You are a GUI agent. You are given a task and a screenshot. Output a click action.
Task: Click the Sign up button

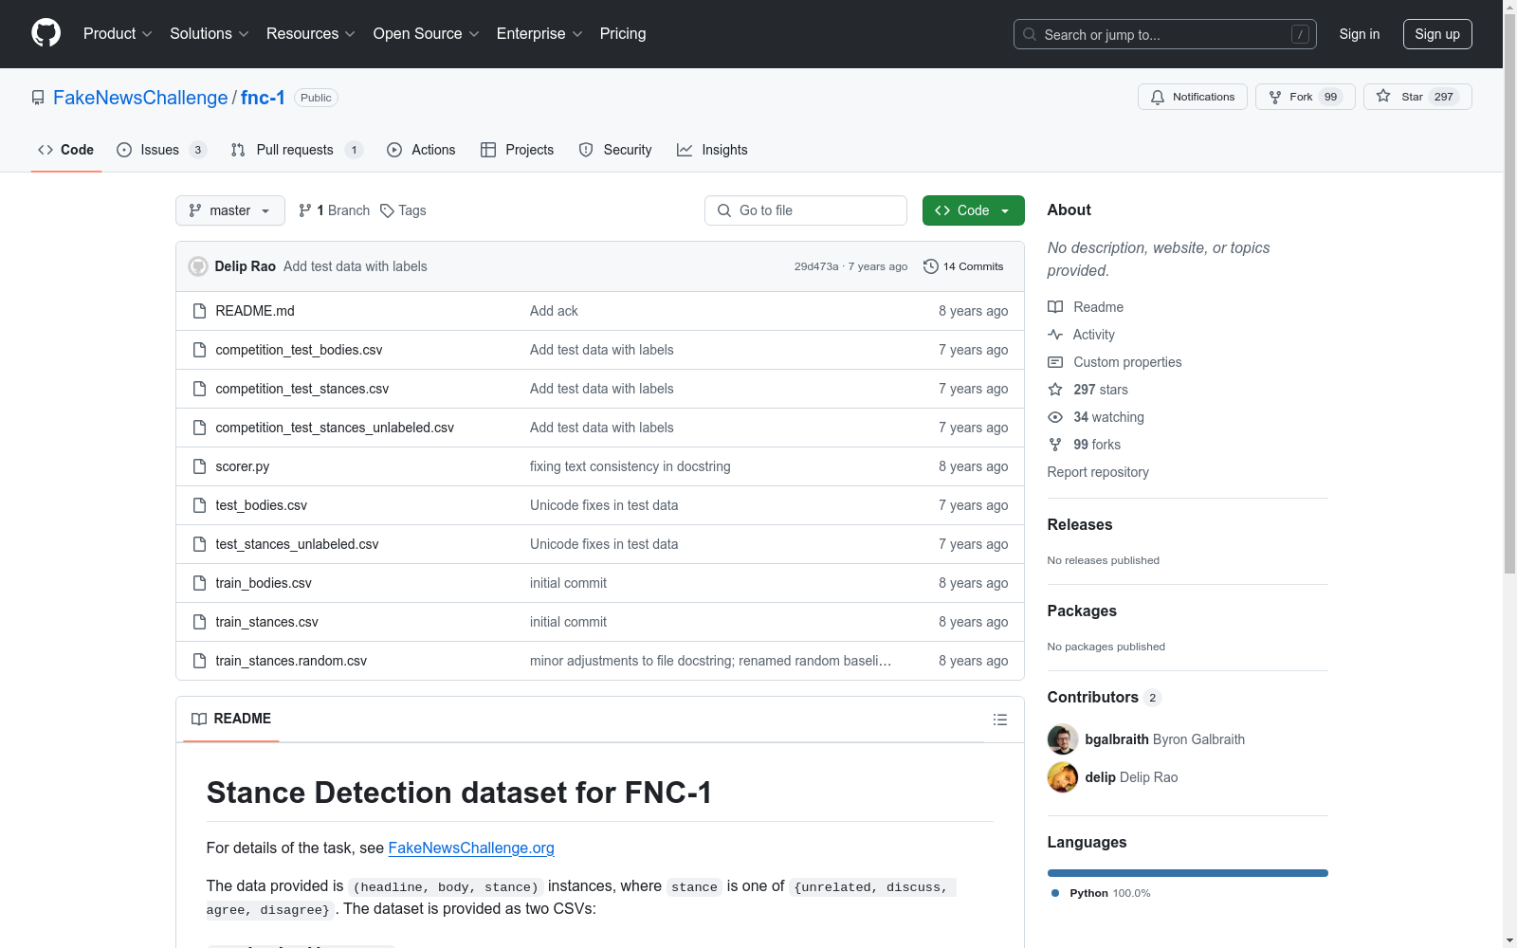[1437, 34]
